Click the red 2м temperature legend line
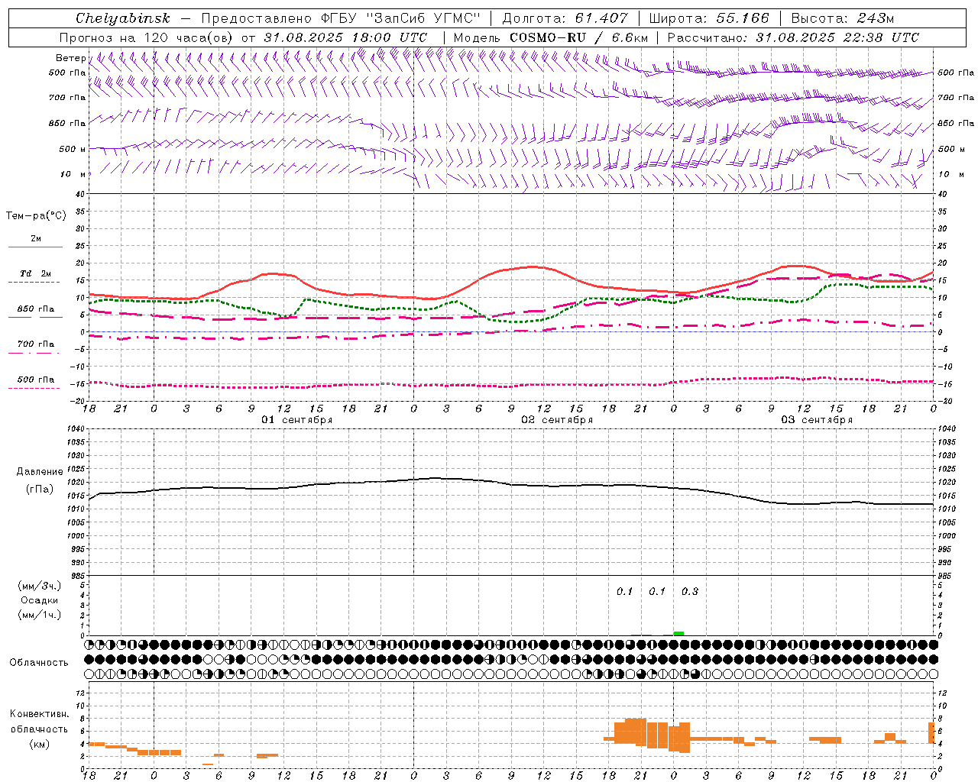978x782 pixels. (35, 247)
